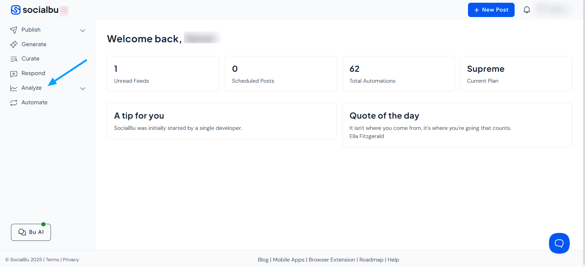Open the Unread Feeds card

pos(163,74)
